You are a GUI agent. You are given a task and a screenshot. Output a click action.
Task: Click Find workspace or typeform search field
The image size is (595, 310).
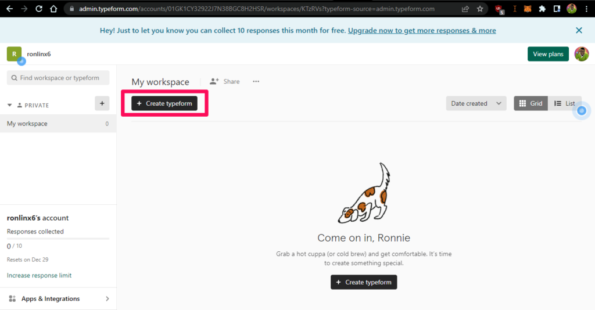point(58,78)
